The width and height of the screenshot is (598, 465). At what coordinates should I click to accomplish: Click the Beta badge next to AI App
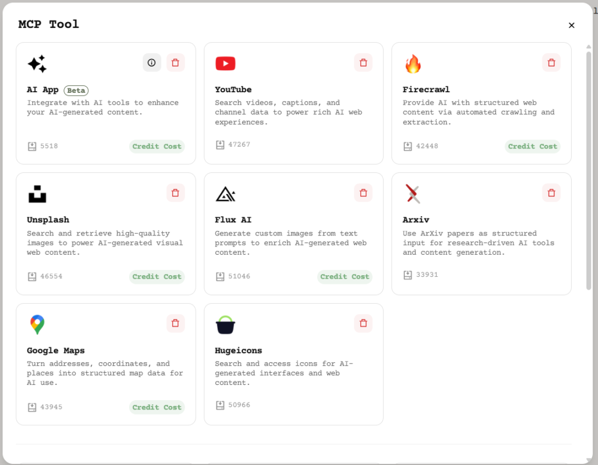click(76, 91)
